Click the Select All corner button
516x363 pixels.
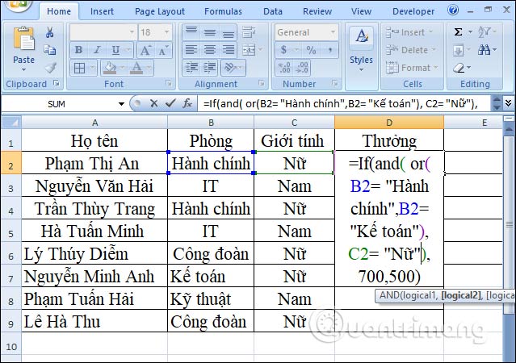click(11, 123)
